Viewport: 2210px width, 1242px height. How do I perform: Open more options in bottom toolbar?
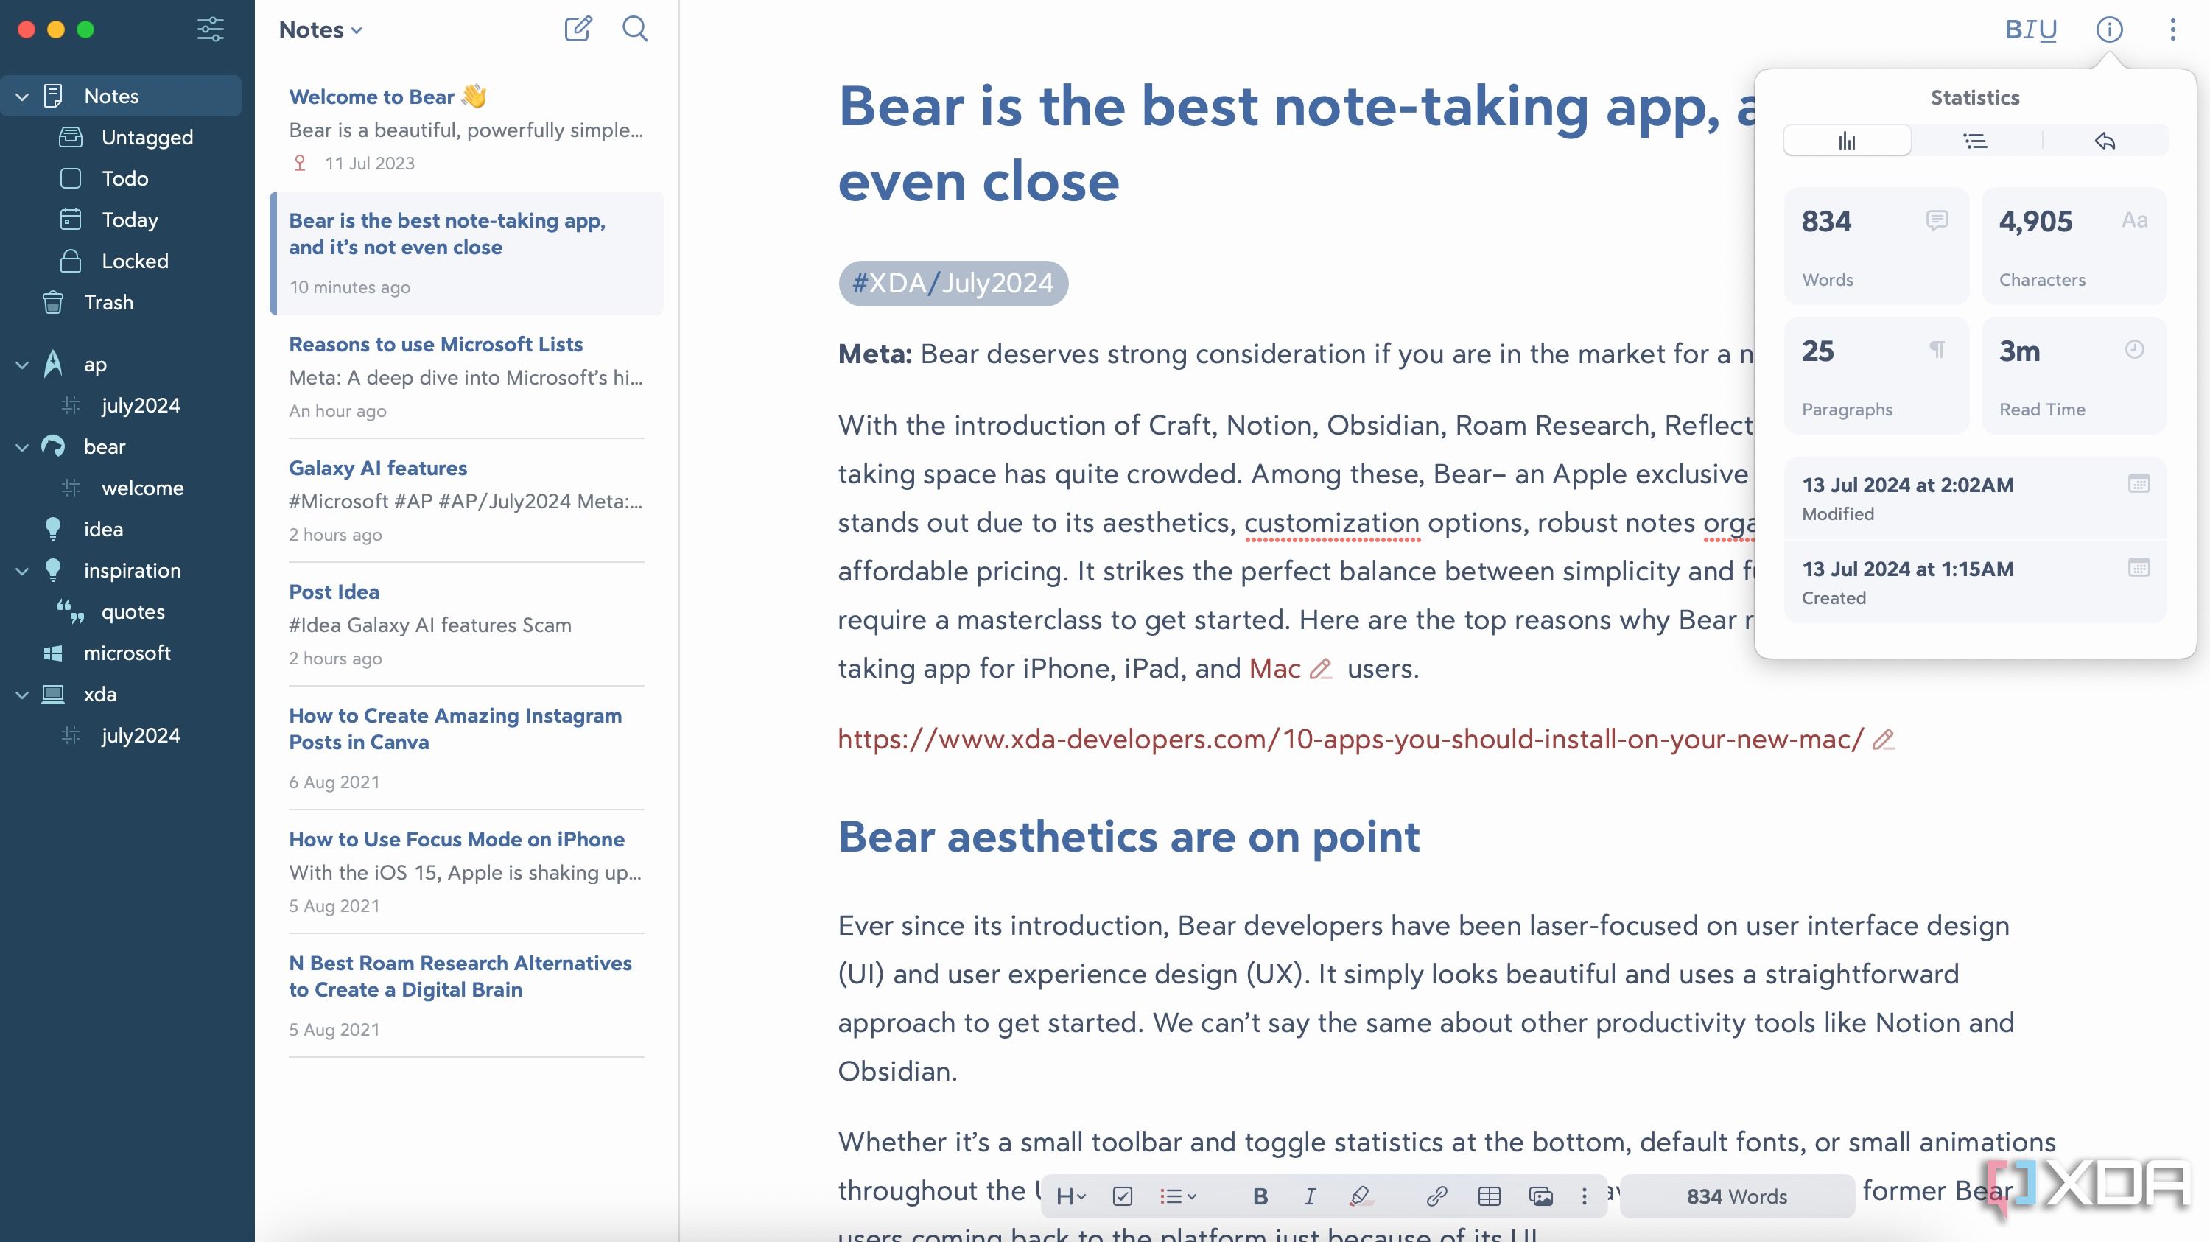1585,1196
